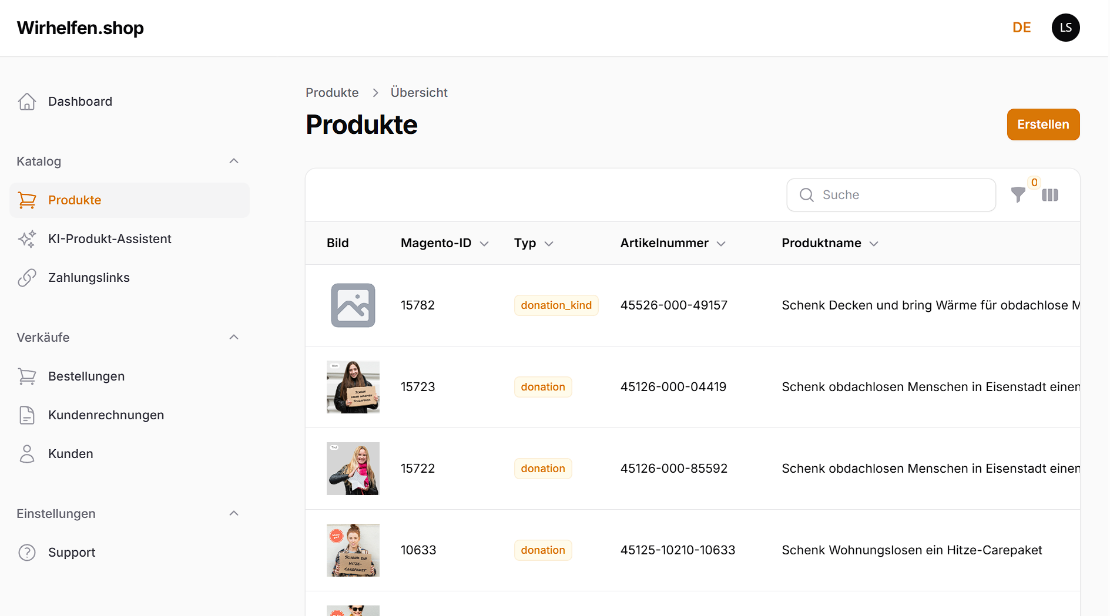Screen dimensions: 1110x616
Task: Click Magento-ID 15723 cell
Action: (x=418, y=387)
